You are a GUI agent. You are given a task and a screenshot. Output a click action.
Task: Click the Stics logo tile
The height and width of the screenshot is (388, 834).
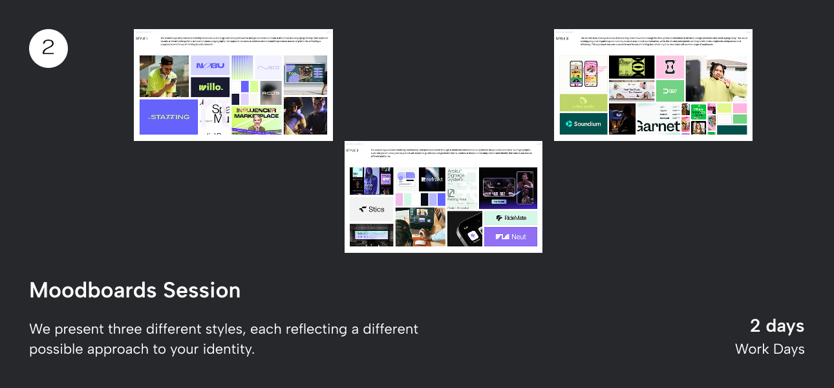tap(372, 209)
